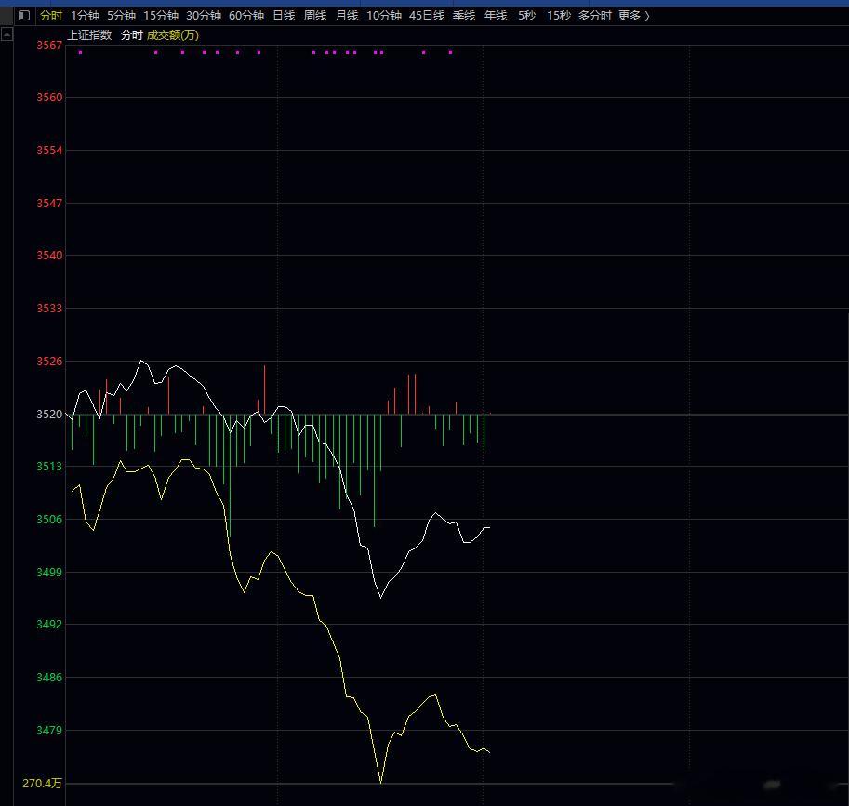This screenshot has width=849, height=806.
Task: Click the white 分时 label beside 上证指数
Action: pos(131,35)
